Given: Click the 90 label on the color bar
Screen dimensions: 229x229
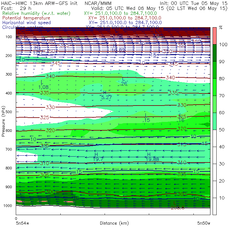Looking at the screenshot, I should (x=222, y=62).
